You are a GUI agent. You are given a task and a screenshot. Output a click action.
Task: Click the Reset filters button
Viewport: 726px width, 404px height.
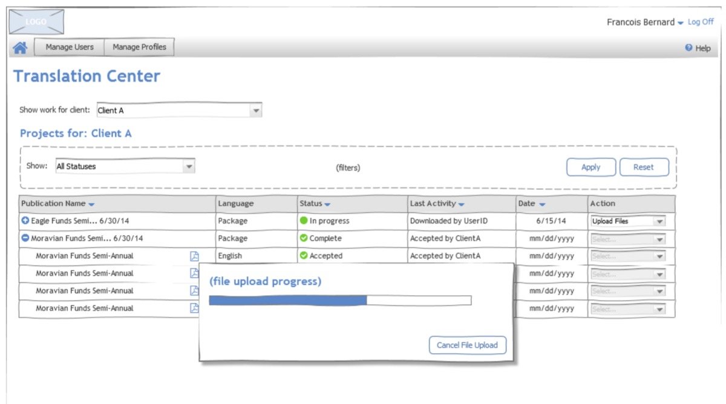pos(644,168)
